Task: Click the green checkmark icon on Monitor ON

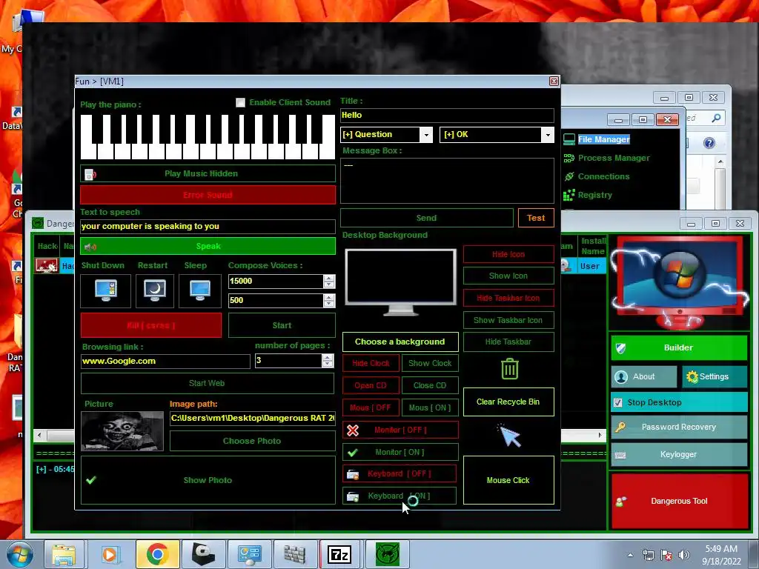Action: coord(353,453)
